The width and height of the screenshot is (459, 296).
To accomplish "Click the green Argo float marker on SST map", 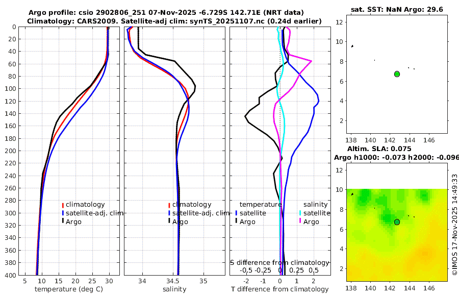I will coord(397,74).
